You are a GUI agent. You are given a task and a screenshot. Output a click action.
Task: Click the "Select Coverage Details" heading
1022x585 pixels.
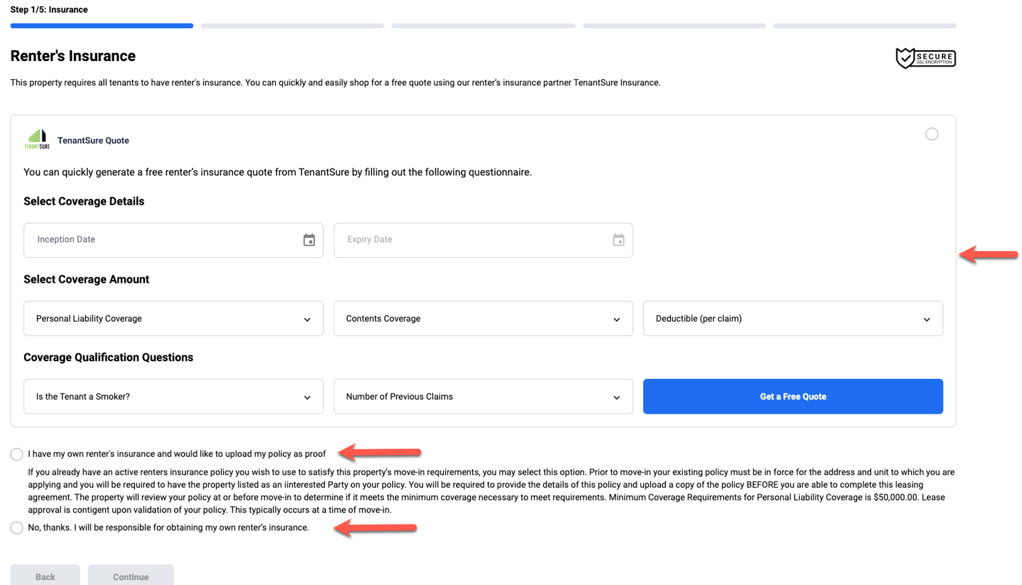[84, 201]
